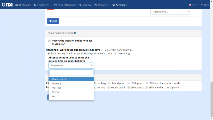Click the Settings gear icon

click(x=113, y=5)
